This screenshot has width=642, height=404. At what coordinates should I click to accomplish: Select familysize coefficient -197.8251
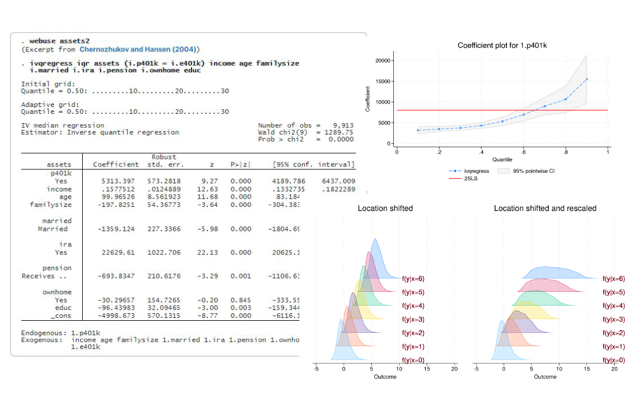tap(116, 205)
